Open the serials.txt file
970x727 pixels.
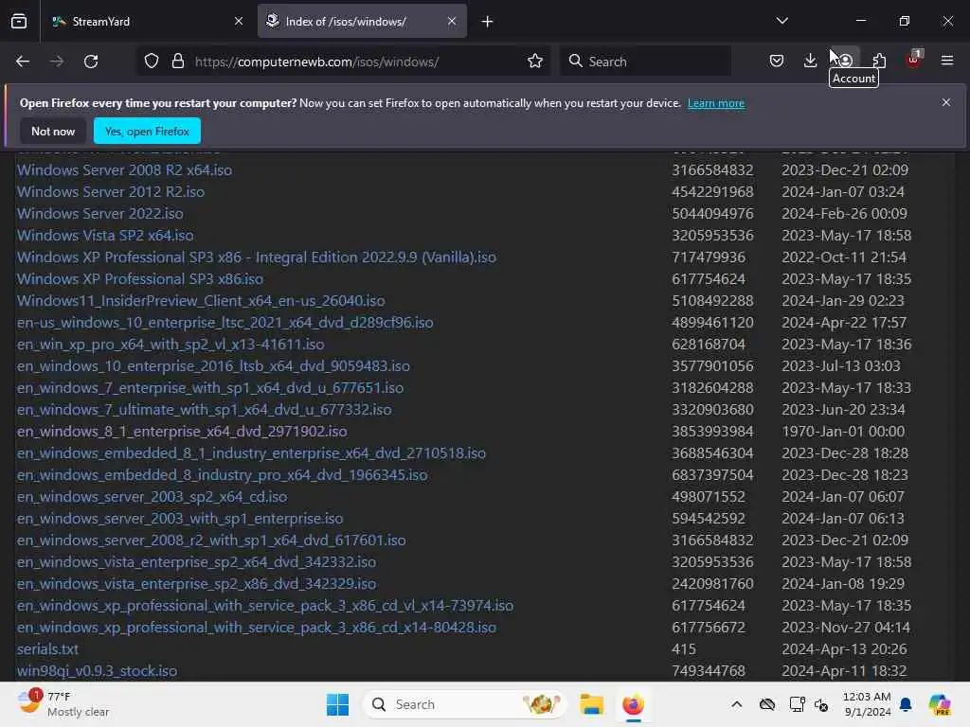pyautogui.click(x=47, y=649)
